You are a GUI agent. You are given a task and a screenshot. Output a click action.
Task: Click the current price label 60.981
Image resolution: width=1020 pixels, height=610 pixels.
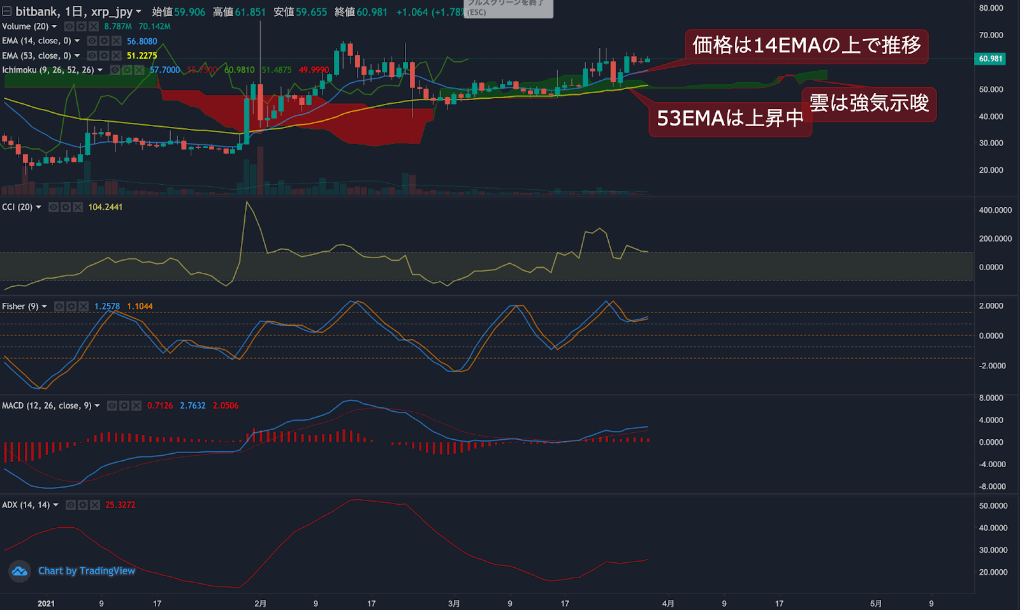(x=990, y=59)
